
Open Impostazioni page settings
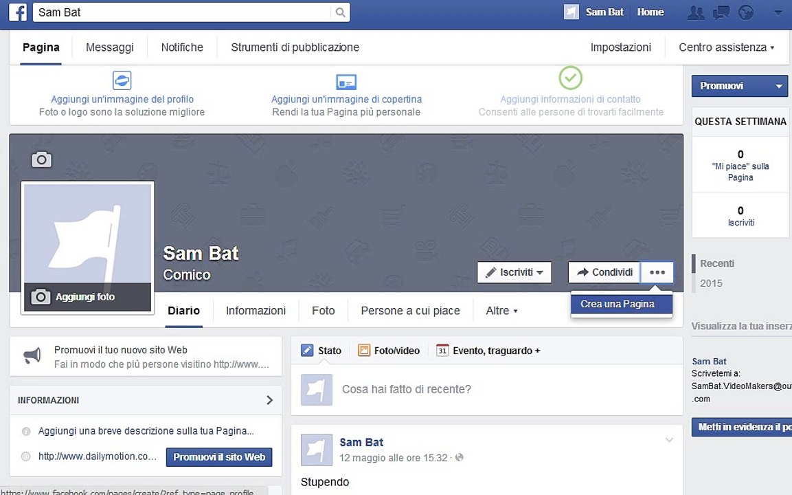(x=621, y=47)
